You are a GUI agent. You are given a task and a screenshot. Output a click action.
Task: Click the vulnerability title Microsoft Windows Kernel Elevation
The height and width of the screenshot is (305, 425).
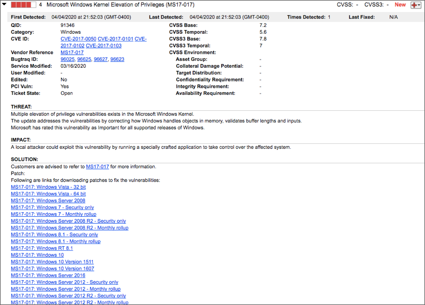pyautogui.click(x=120, y=5)
